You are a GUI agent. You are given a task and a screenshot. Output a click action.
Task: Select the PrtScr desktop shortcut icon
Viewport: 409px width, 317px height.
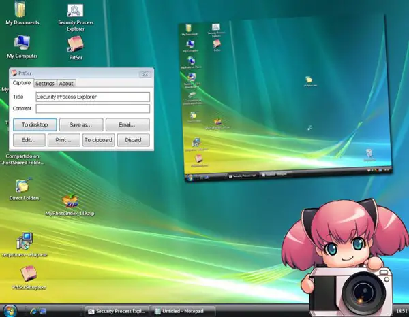pos(76,48)
